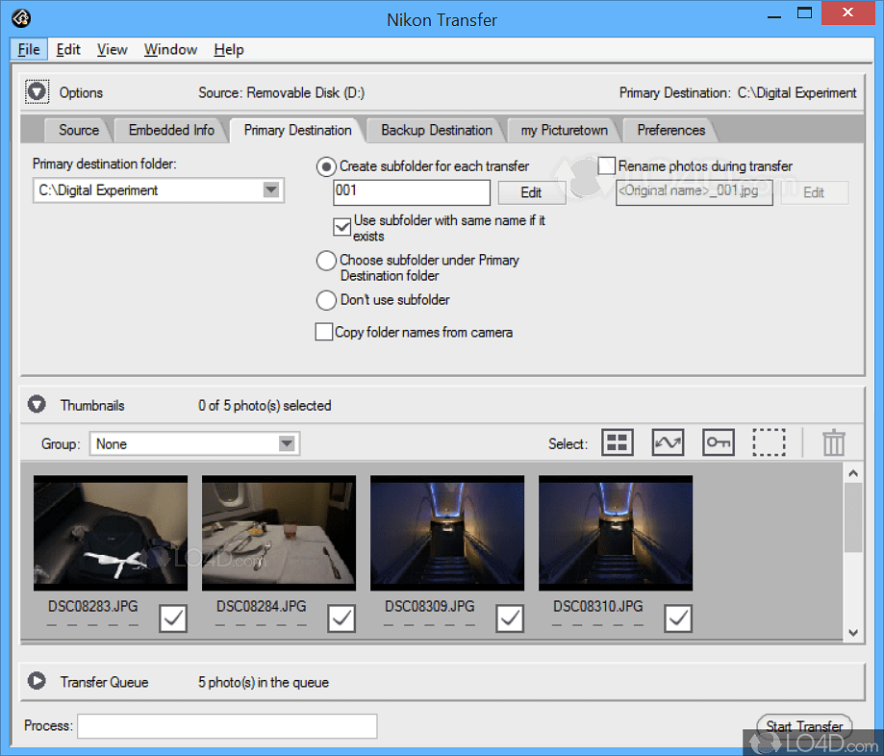Select the DSC08309.JPG thumbnail
Viewport: 884px width, 756px height.
pos(446,533)
